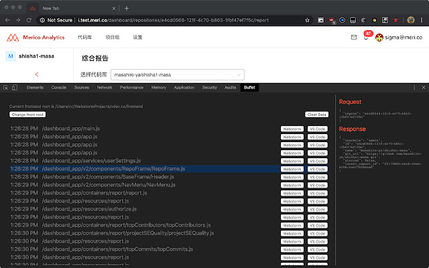Switch to the Performance DevTools tab
Image resolution: width=429 pixels, height=268 pixels.
(x=131, y=88)
